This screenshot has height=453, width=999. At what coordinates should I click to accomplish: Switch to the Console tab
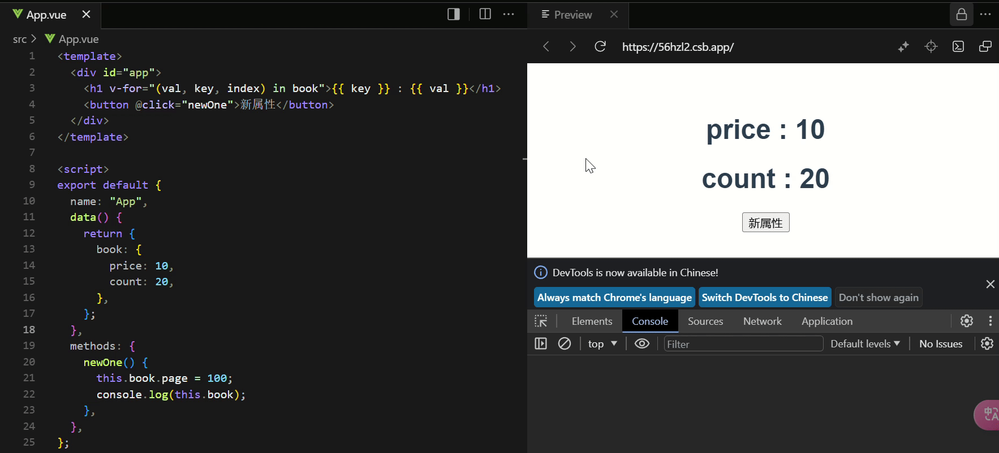[650, 321]
